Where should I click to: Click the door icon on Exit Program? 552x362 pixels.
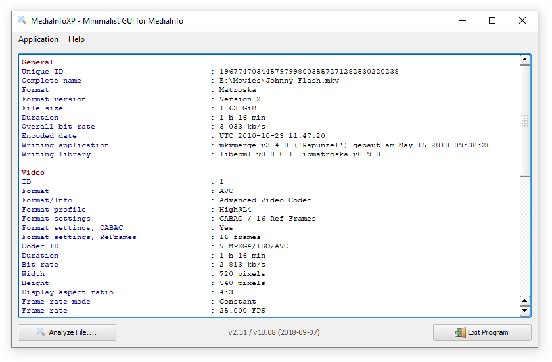coord(460,332)
